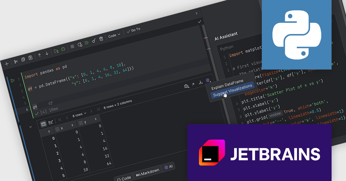Screen dimensions: 346x181
Task: Move cell up with up arrow
Action: tap(40, 55)
